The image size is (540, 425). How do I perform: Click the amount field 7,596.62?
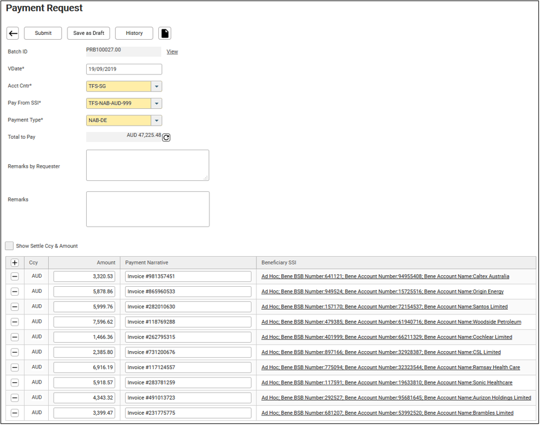click(84, 322)
